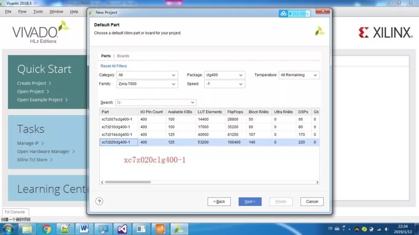The image size is (419, 235).
Task: Sort by Available IOBs column header
Action: [x=180, y=112]
